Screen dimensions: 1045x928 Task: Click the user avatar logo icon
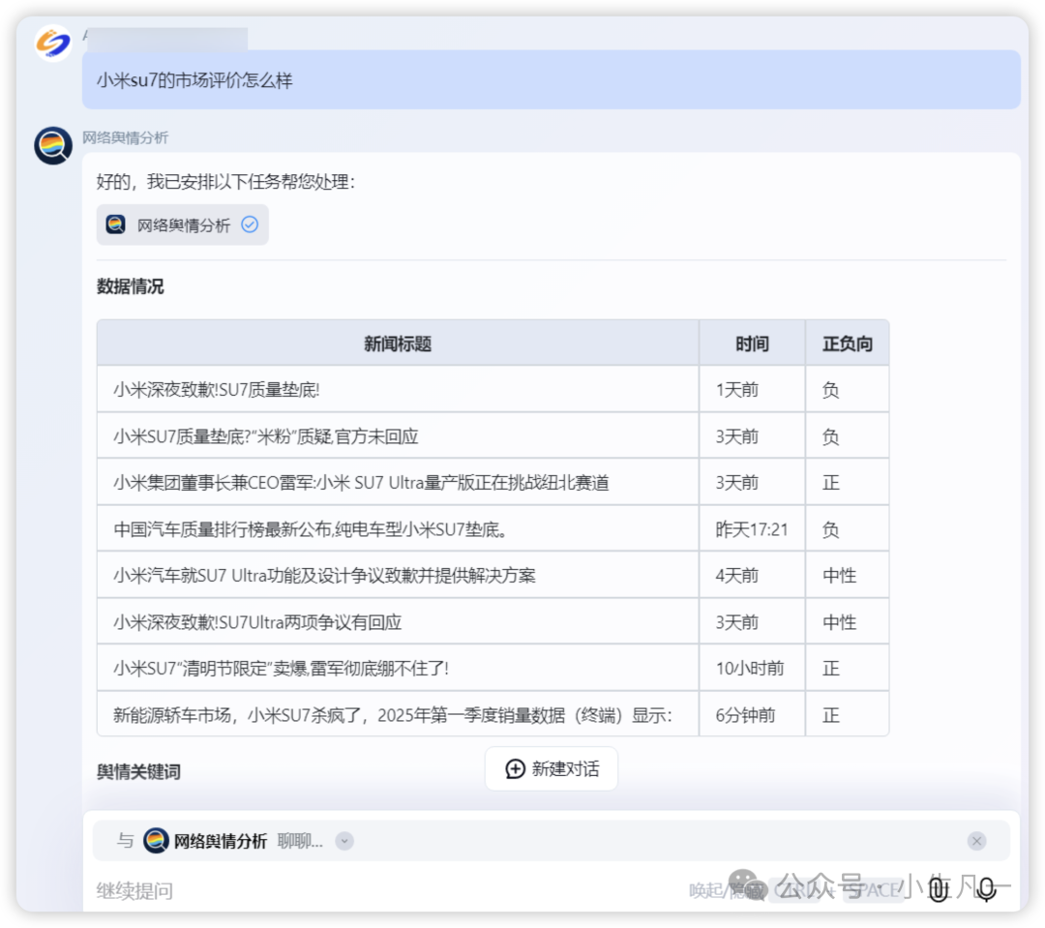pos(53,43)
